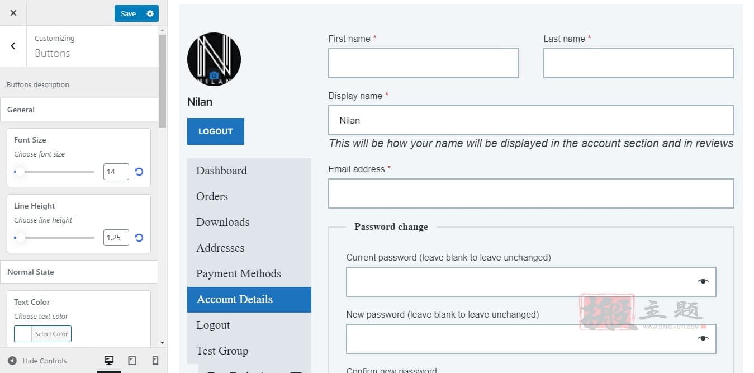754x373 pixels.
Task: Click the Customizing Buttons title
Action: (54, 46)
